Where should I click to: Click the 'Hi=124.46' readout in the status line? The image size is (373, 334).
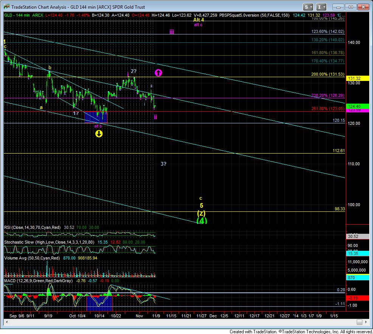tap(161, 15)
